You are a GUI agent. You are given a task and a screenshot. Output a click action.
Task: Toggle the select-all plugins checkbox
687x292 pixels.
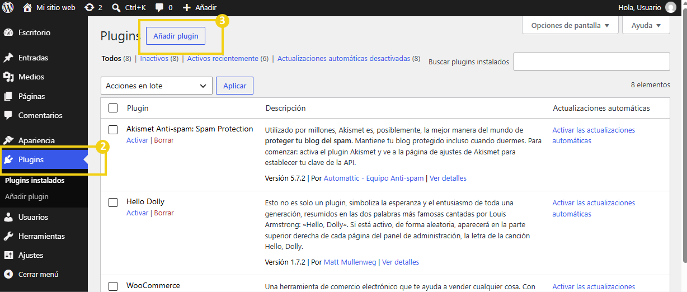[113, 108]
